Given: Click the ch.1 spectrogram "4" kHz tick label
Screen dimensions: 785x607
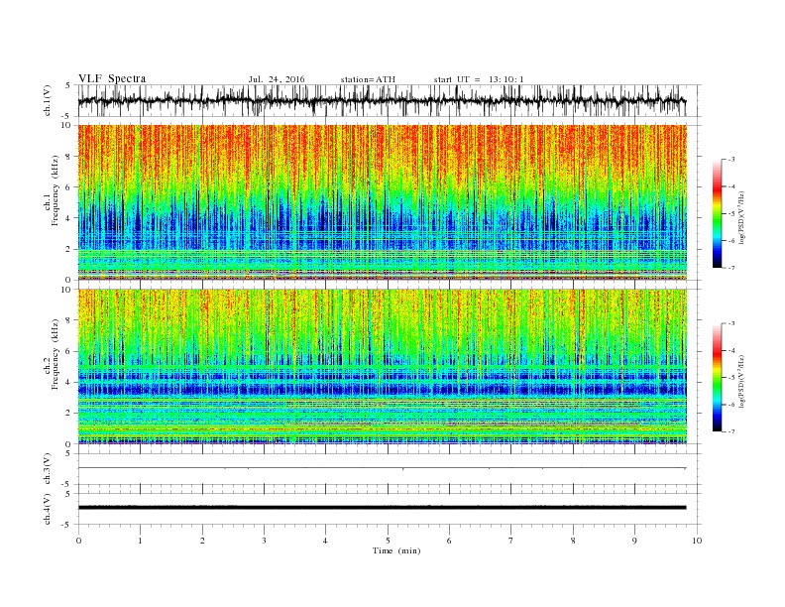Looking at the screenshot, I should click(x=69, y=218).
